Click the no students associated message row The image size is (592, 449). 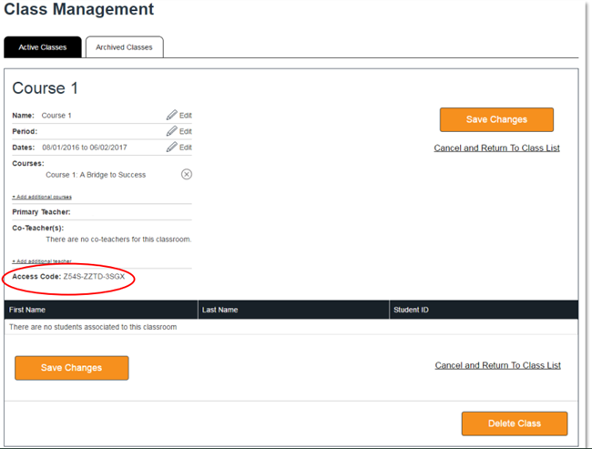93,326
